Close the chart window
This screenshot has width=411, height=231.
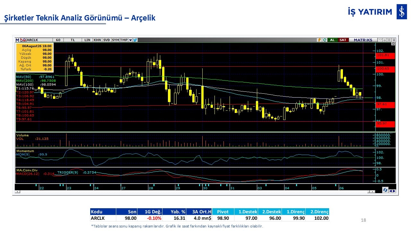pyautogui.click(x=394, y=40)
